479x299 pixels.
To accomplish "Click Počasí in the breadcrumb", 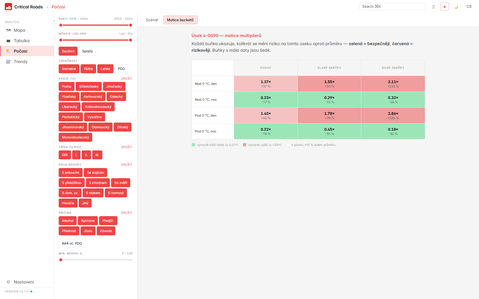I will pyautogui.click(x=58, y=7).
